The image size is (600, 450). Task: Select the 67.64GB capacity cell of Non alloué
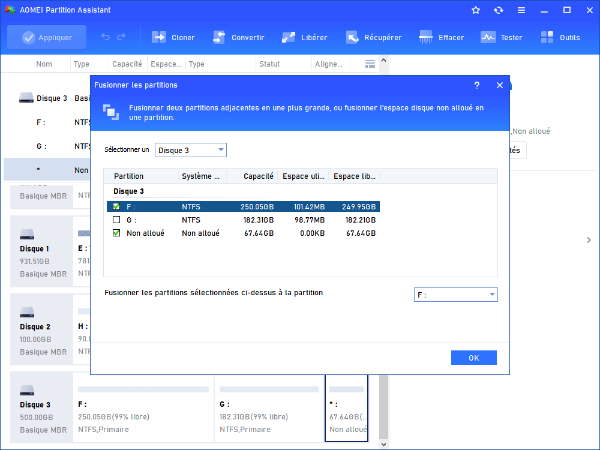[x=259, y=233]
